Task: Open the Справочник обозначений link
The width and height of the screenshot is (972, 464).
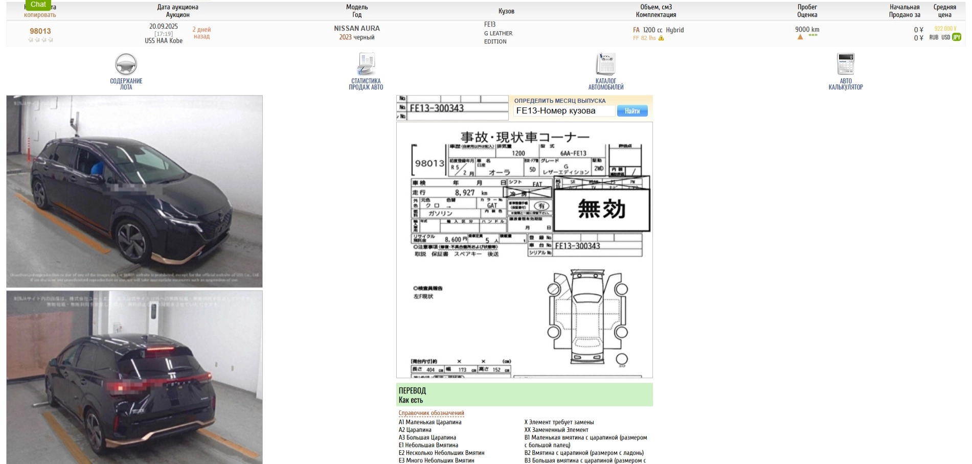Action: pyautogui.click(x=431, y=413)
